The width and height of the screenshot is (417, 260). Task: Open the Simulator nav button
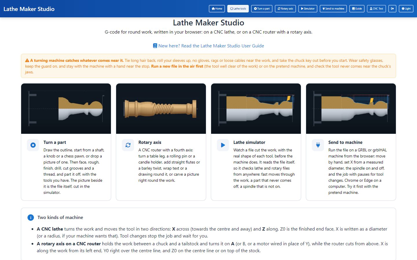pyautogui.click(x=308, y=9)
